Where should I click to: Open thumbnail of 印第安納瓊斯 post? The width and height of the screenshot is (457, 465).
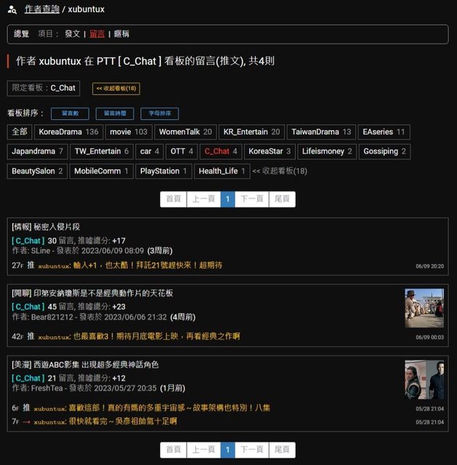424,308
